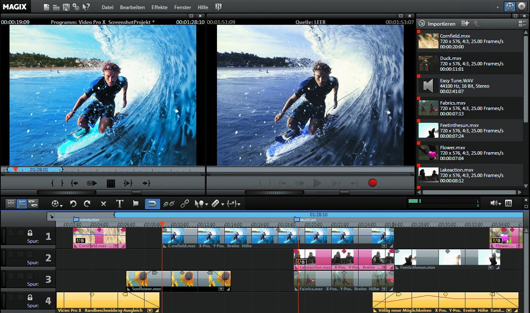Screen dimensions: 530x313
Task: Open the arrow dropdown next to mouse mode
Action: coord(207,204)
